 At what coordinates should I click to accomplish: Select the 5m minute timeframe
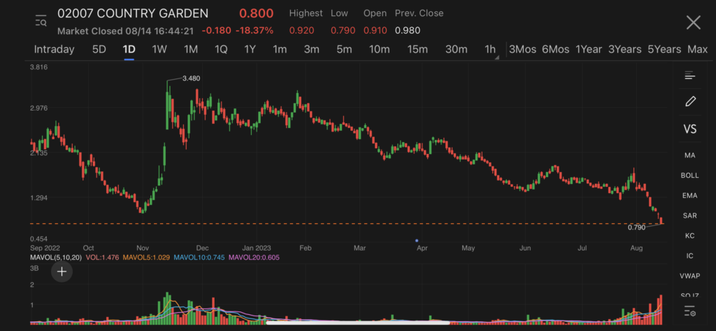coord(344,50)
